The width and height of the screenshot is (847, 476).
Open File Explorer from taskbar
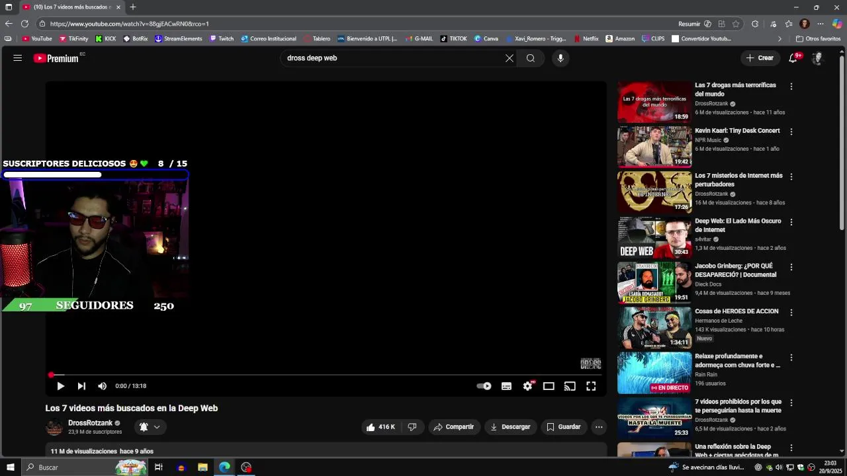(x=203, y=467)
